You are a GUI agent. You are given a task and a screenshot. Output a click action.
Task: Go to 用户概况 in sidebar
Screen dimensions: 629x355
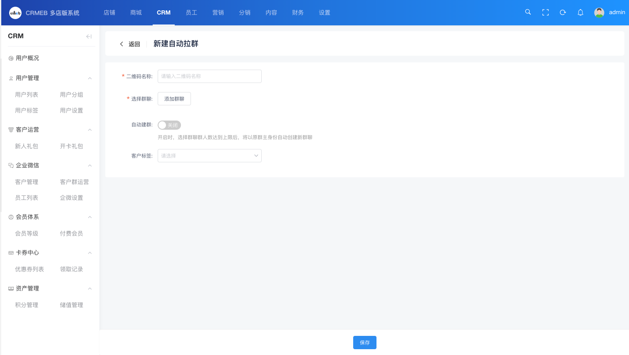pos(27,58)
